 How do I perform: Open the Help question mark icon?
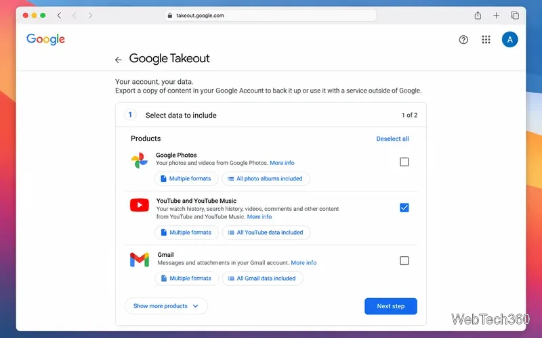pos(463,40)
